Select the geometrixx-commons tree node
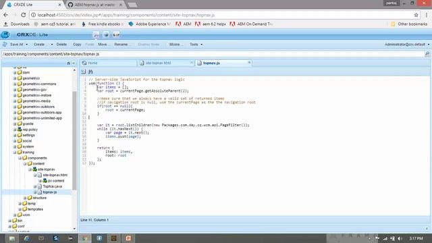The image size is (432, 243). coord(39,84)
